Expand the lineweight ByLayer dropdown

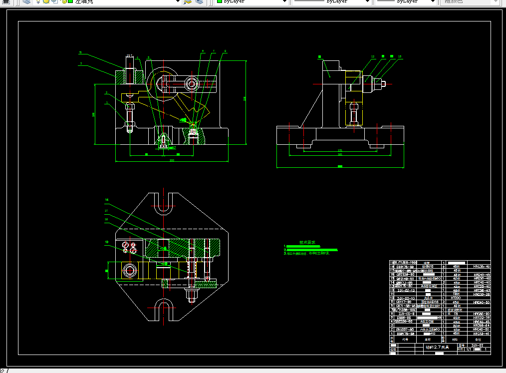coord(433,1)
